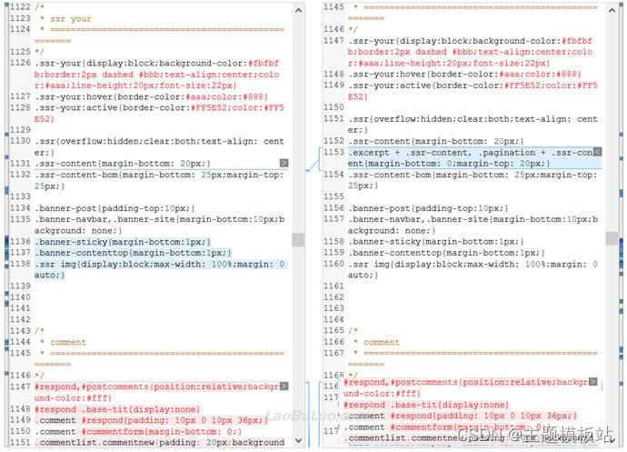
Task: Click left pane line 1131 .ssr-content margin-bottom rule
Action: pos(123,164)
